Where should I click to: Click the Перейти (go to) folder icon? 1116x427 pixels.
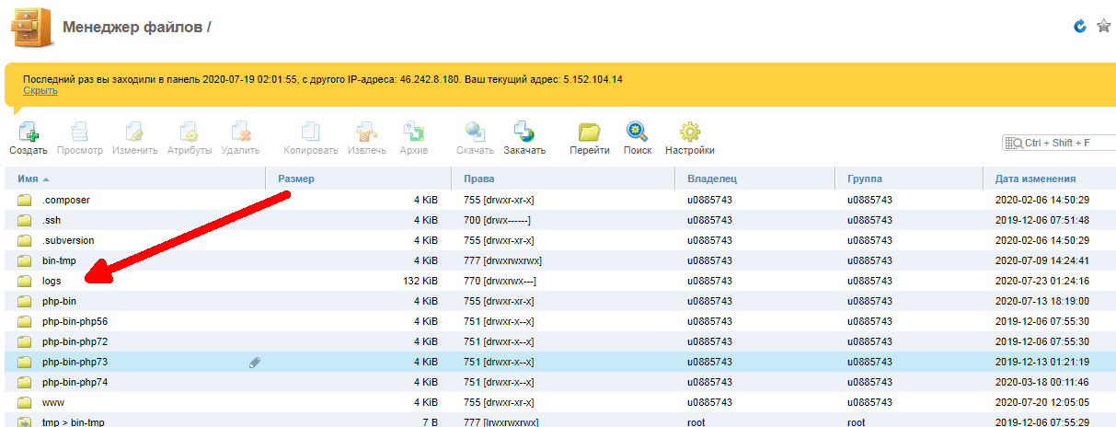(x=589, y=132)
